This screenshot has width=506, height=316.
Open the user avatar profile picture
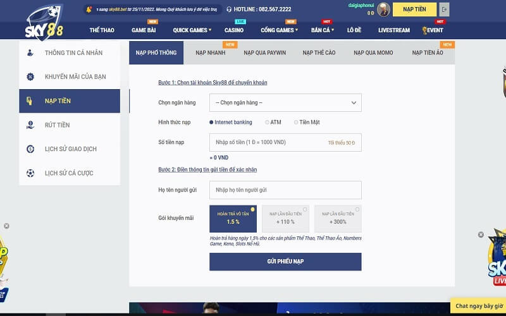point(383,9)
